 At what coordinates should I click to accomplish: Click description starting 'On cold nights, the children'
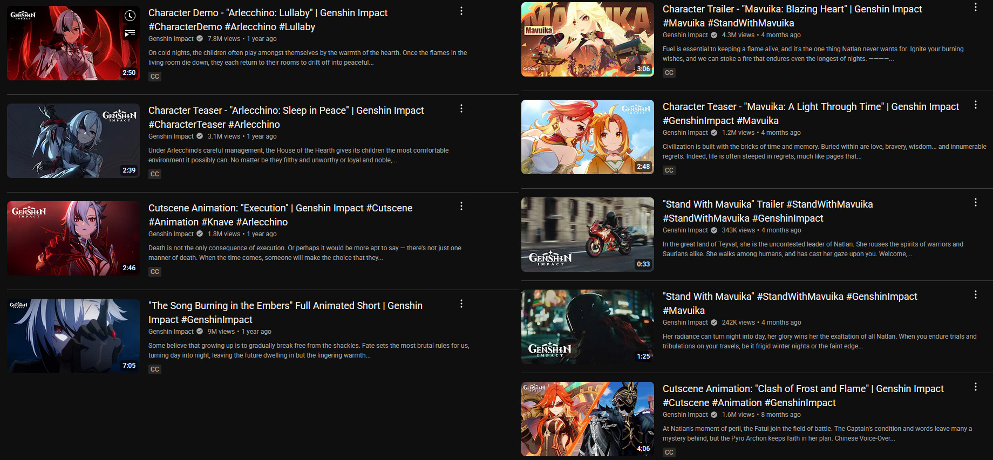[308, 58]
